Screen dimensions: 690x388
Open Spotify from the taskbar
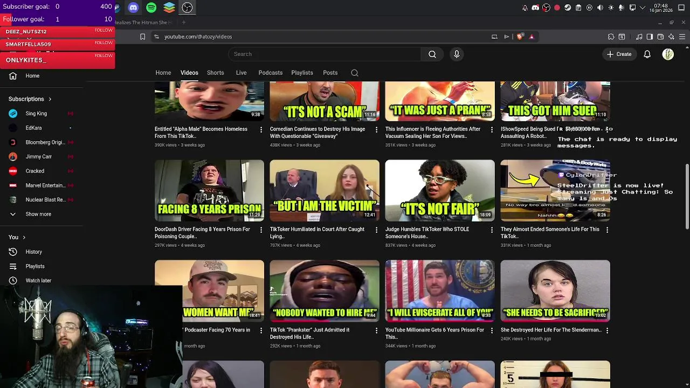[151, 8]
